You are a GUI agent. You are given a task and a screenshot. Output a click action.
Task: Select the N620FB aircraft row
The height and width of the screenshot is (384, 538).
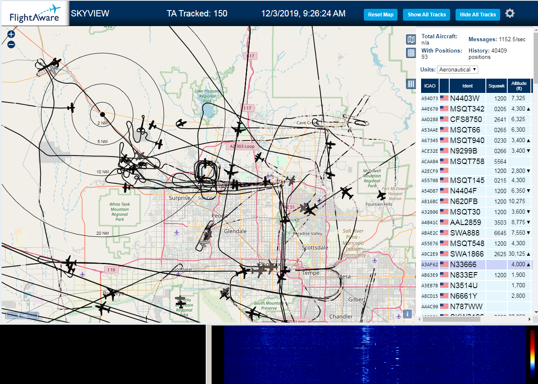point(477,201)
